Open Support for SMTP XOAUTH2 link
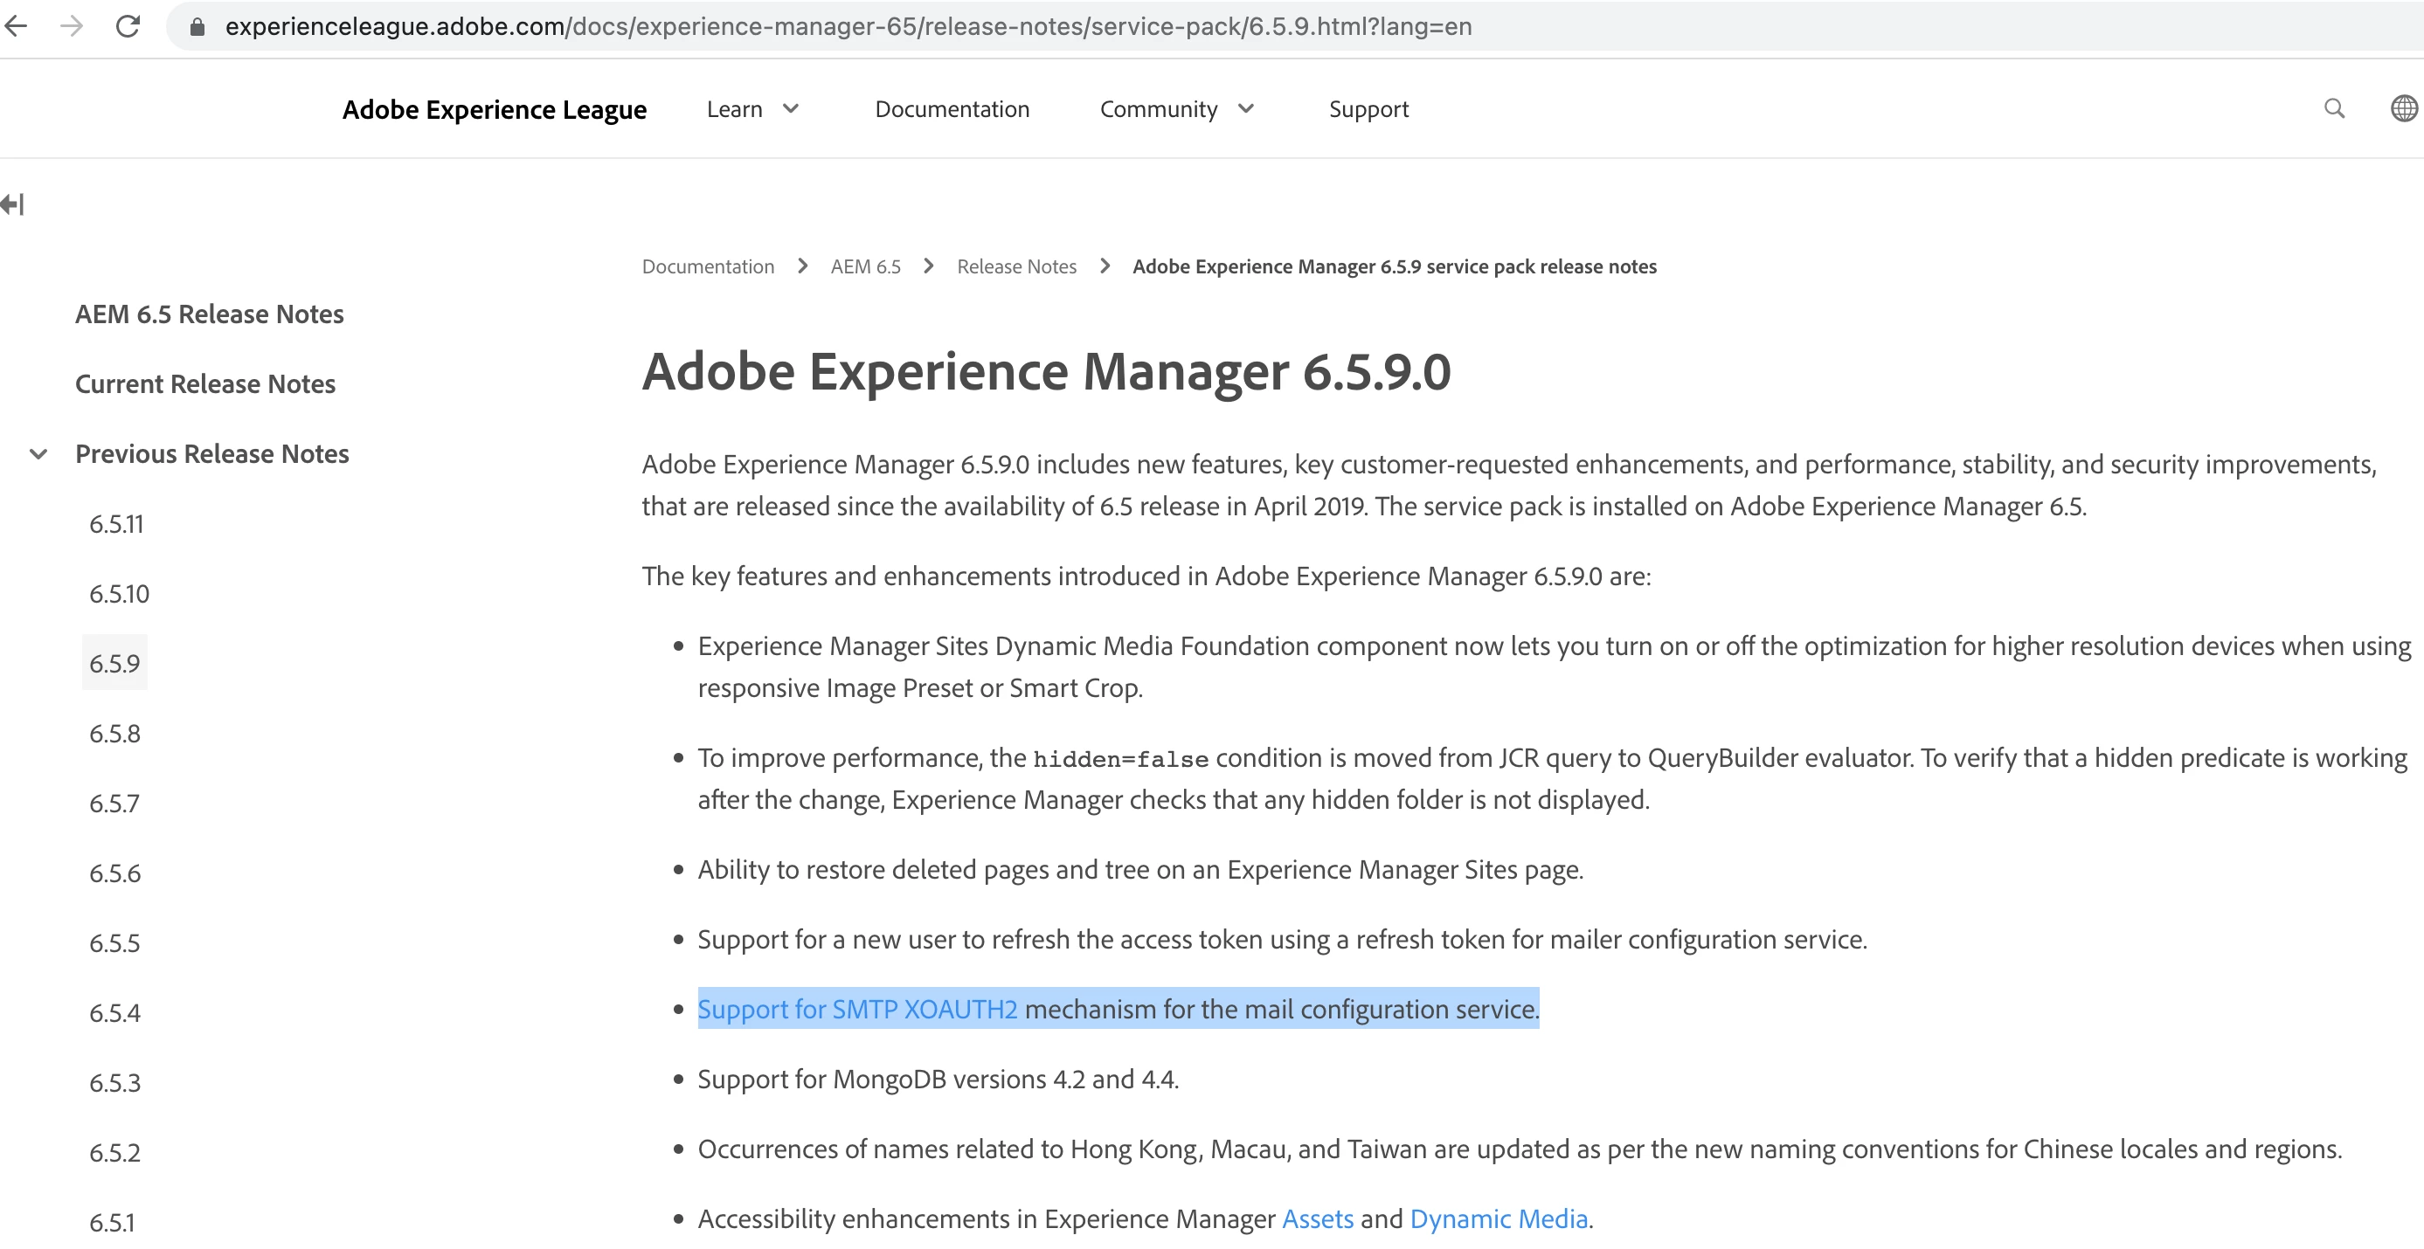This screenshot has height=1249, width=2424. (856, 1009)
